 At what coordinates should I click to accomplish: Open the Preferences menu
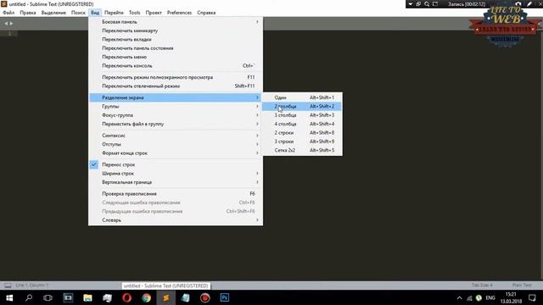pos(179,13)
